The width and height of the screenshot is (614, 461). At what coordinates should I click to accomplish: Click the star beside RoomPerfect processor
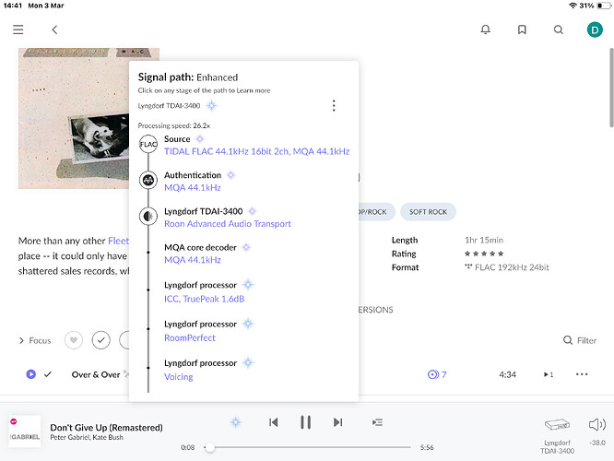tap(248, 324)
